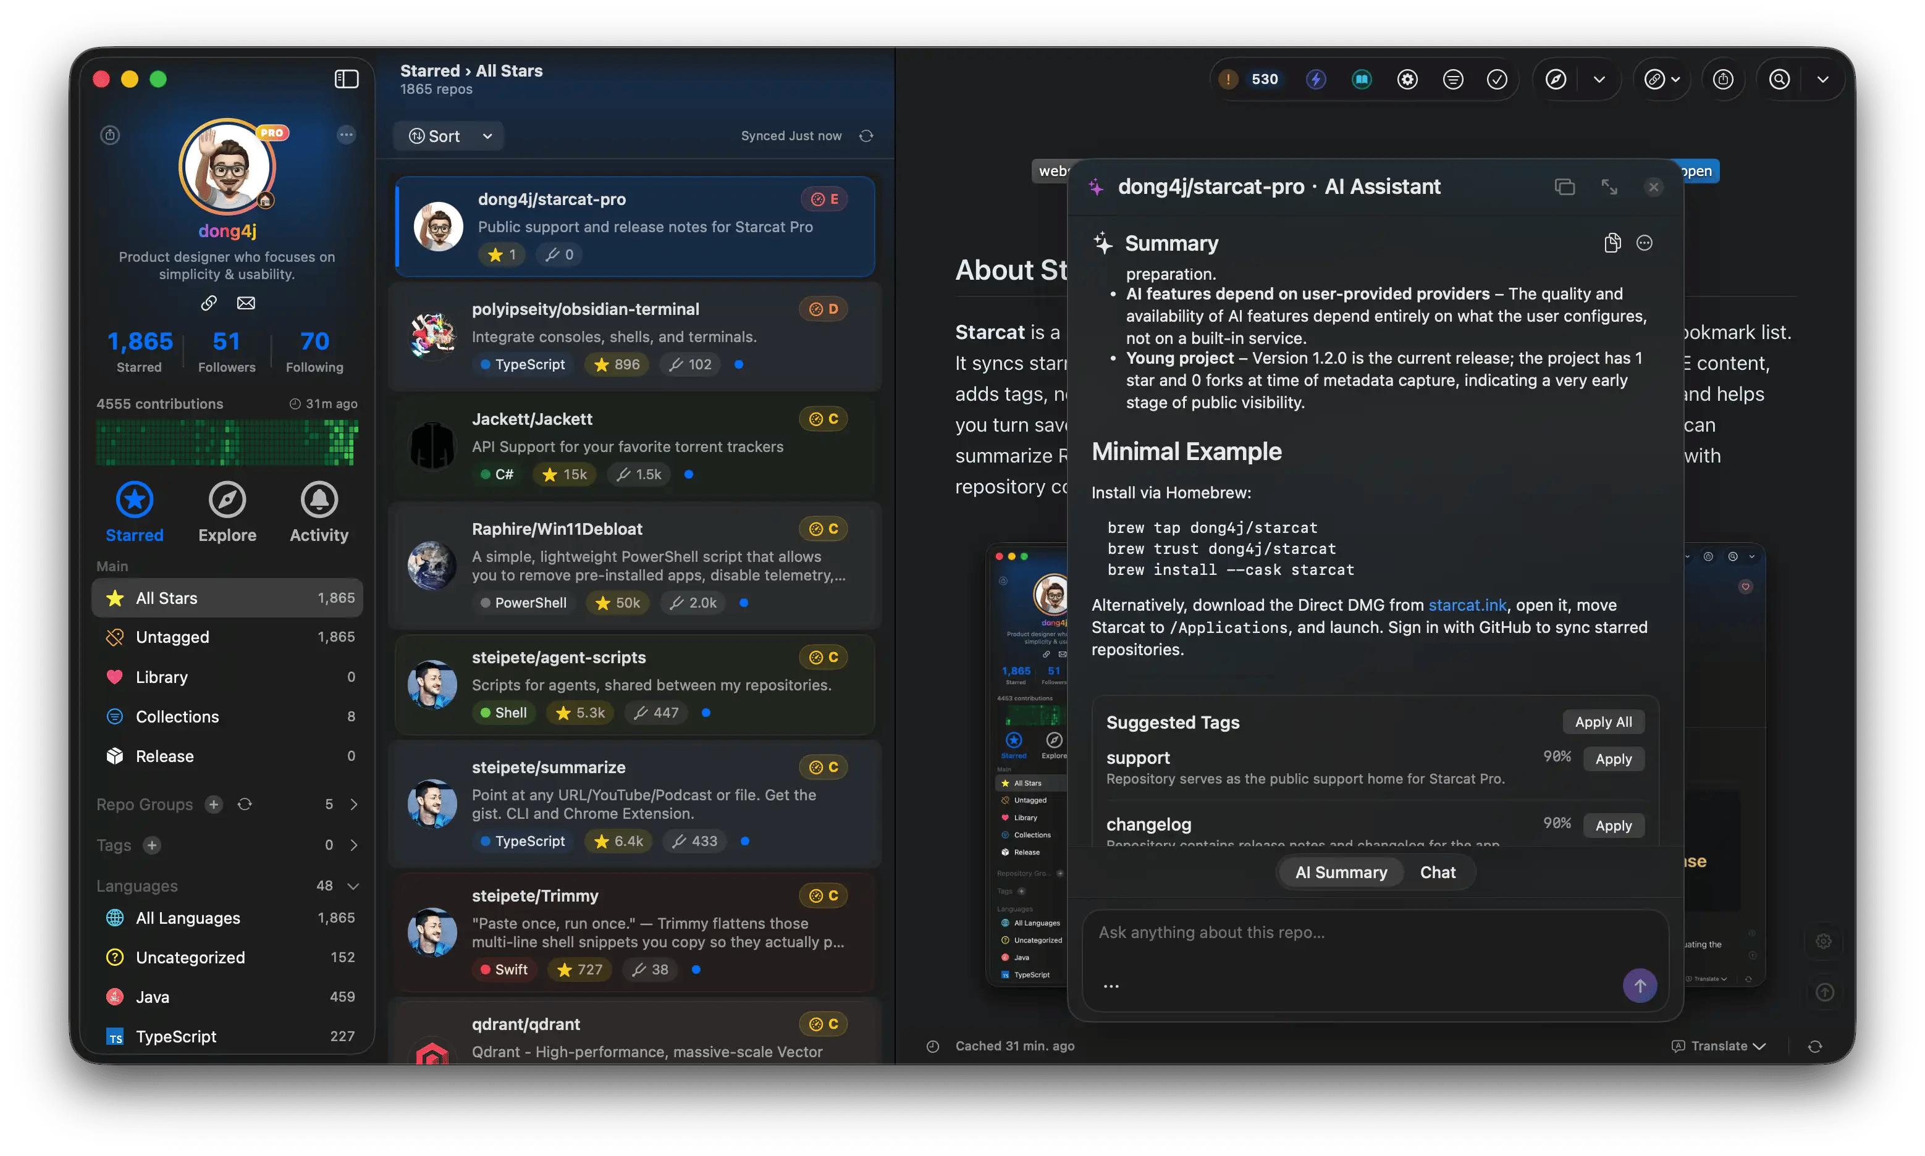Click the E grade badge on starcat-pro
This screenshot has width=1925, height=1156.
point(823,199)
